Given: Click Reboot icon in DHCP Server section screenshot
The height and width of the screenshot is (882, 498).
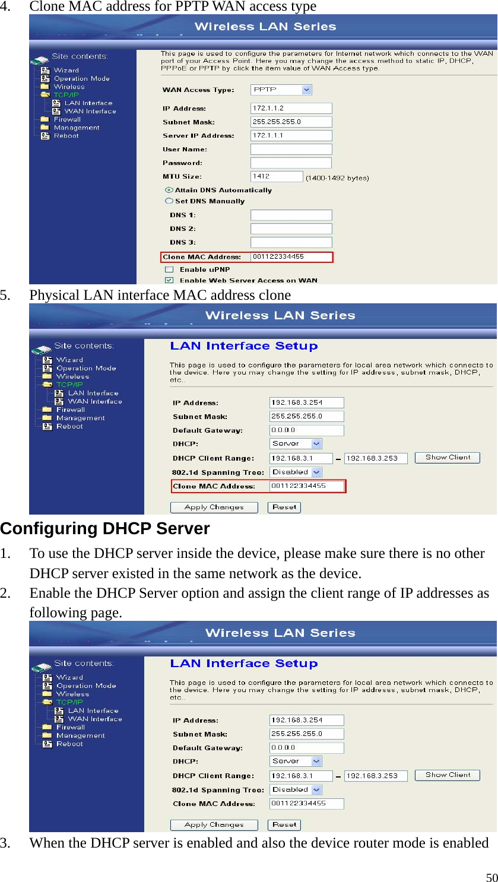Looking at the screenshot, I should [x=47, y=744].
